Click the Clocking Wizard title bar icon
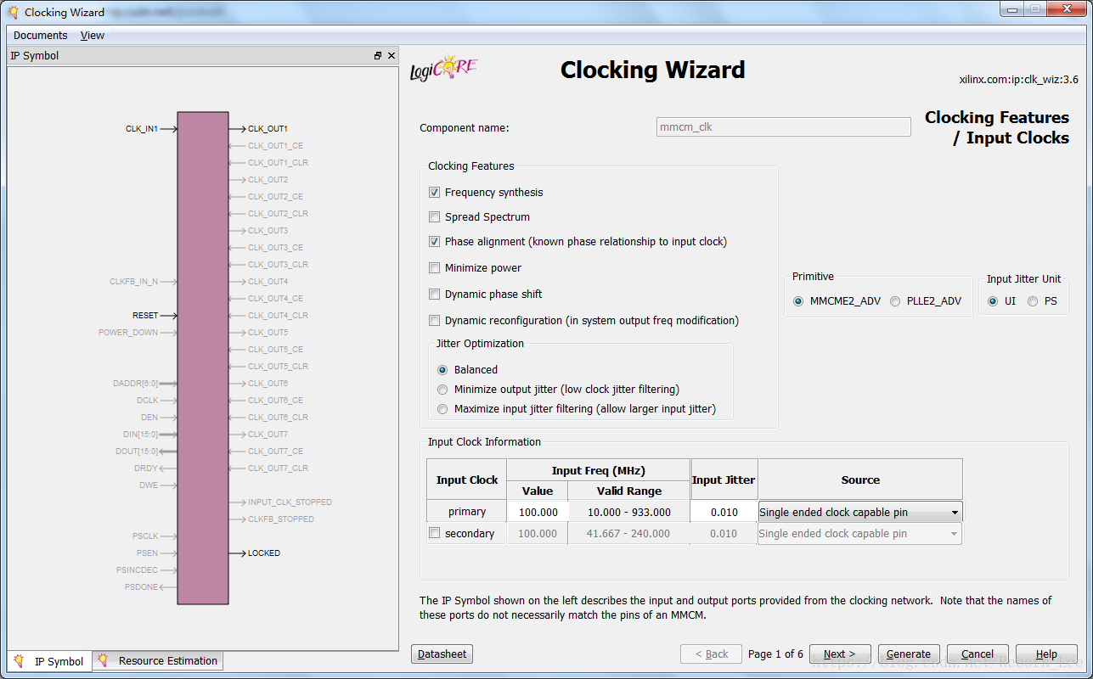 click(14, 12)
